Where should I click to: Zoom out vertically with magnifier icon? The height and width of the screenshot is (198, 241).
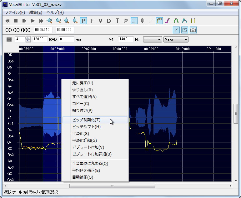click(x=75, y=21)
